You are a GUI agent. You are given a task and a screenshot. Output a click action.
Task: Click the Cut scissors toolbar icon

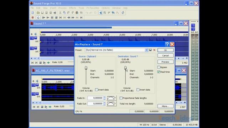click(x=60, y=13)
